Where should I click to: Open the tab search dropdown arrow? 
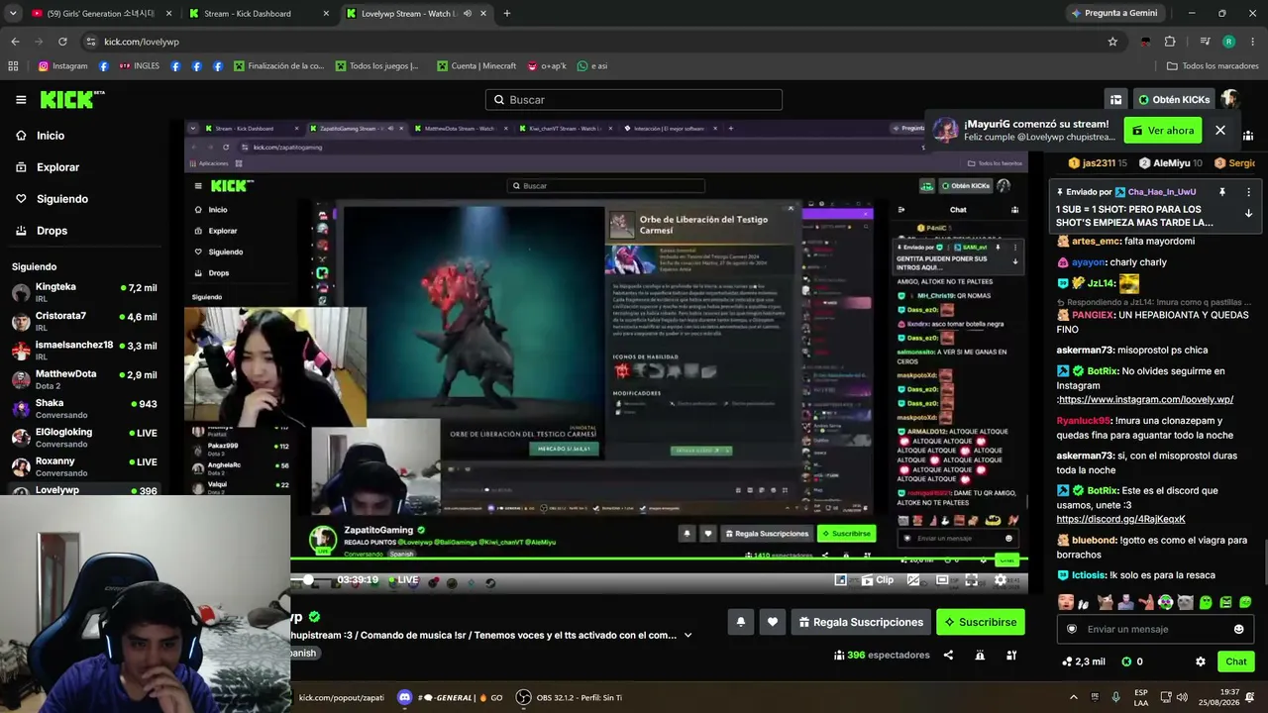click(13, 14)
